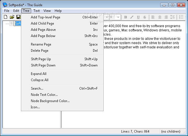The height and width of the screenshot is (136, 188).
Task: Open the Help menu
Action: (58, 11)
